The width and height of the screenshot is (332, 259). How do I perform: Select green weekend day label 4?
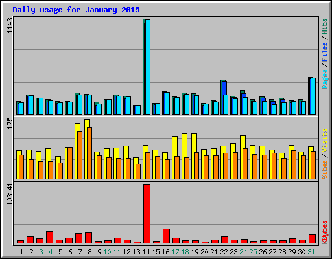(x=51, y=252)
